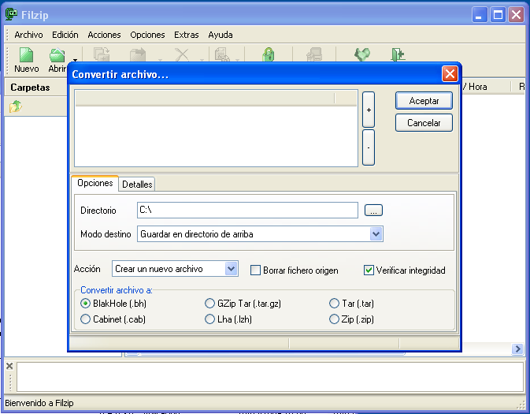Click the Abrir folder toolbar icon
The image size is (530, 414).
[57, 55]
